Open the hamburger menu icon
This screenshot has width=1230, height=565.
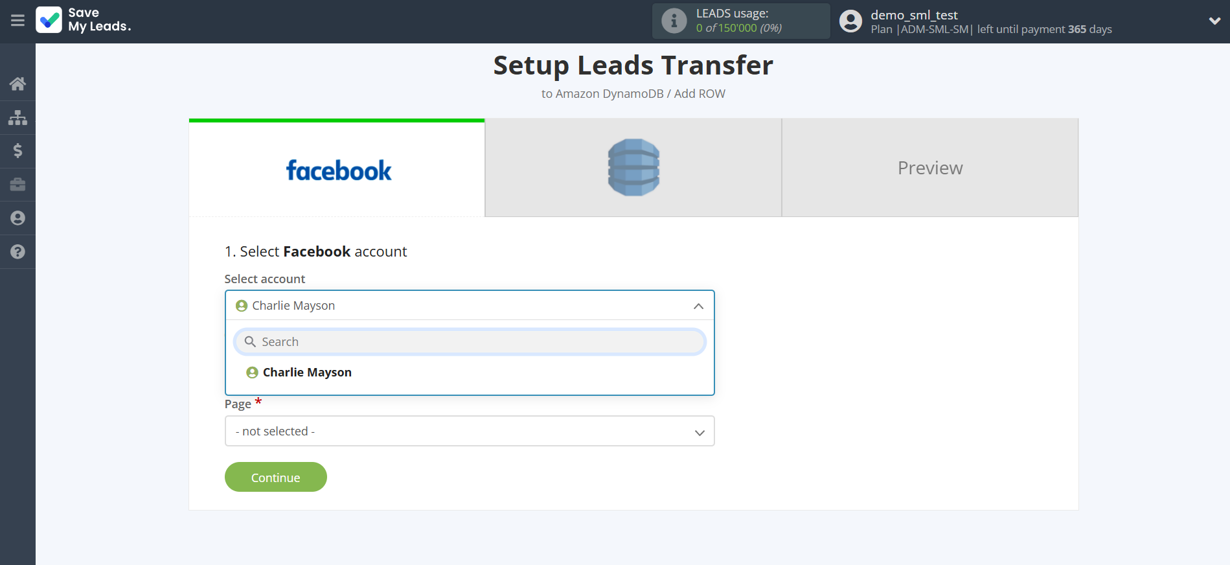(x=17, y=21)
